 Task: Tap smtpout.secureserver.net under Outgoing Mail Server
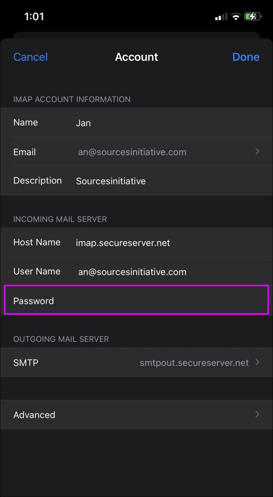[x=194, y=362]
